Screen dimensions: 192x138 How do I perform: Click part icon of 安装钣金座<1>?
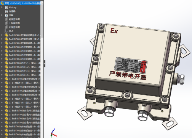pos(6,127)
